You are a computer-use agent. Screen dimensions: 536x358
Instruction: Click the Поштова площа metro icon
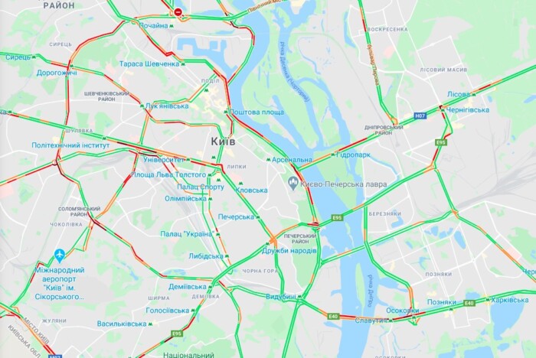pos(226,112)
